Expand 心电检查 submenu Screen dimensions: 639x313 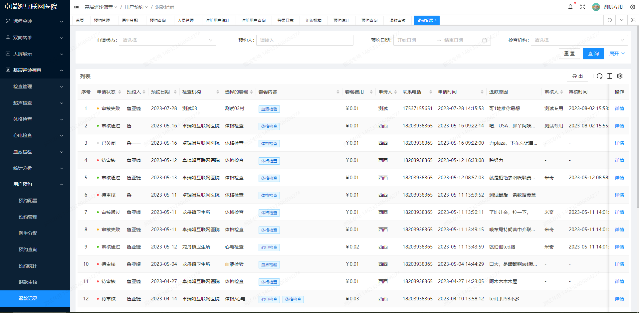pos(35,135)
